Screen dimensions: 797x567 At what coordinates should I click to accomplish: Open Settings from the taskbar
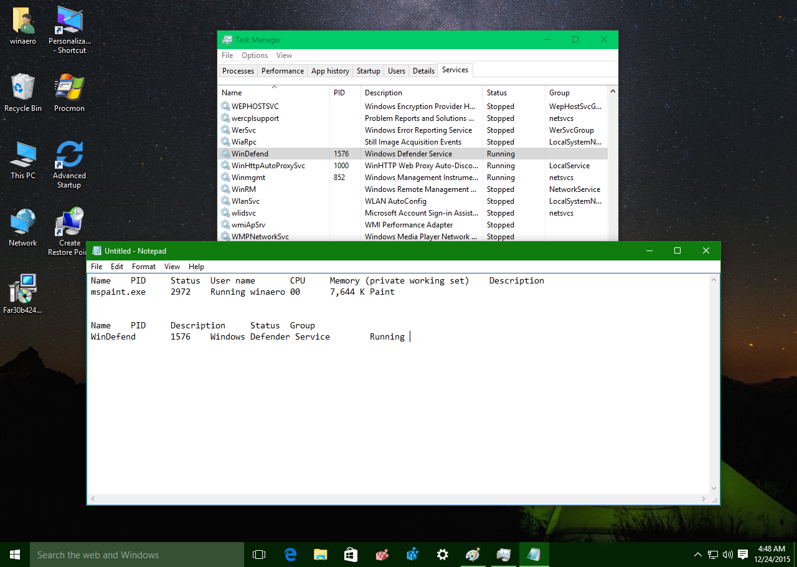click(442, 554)
